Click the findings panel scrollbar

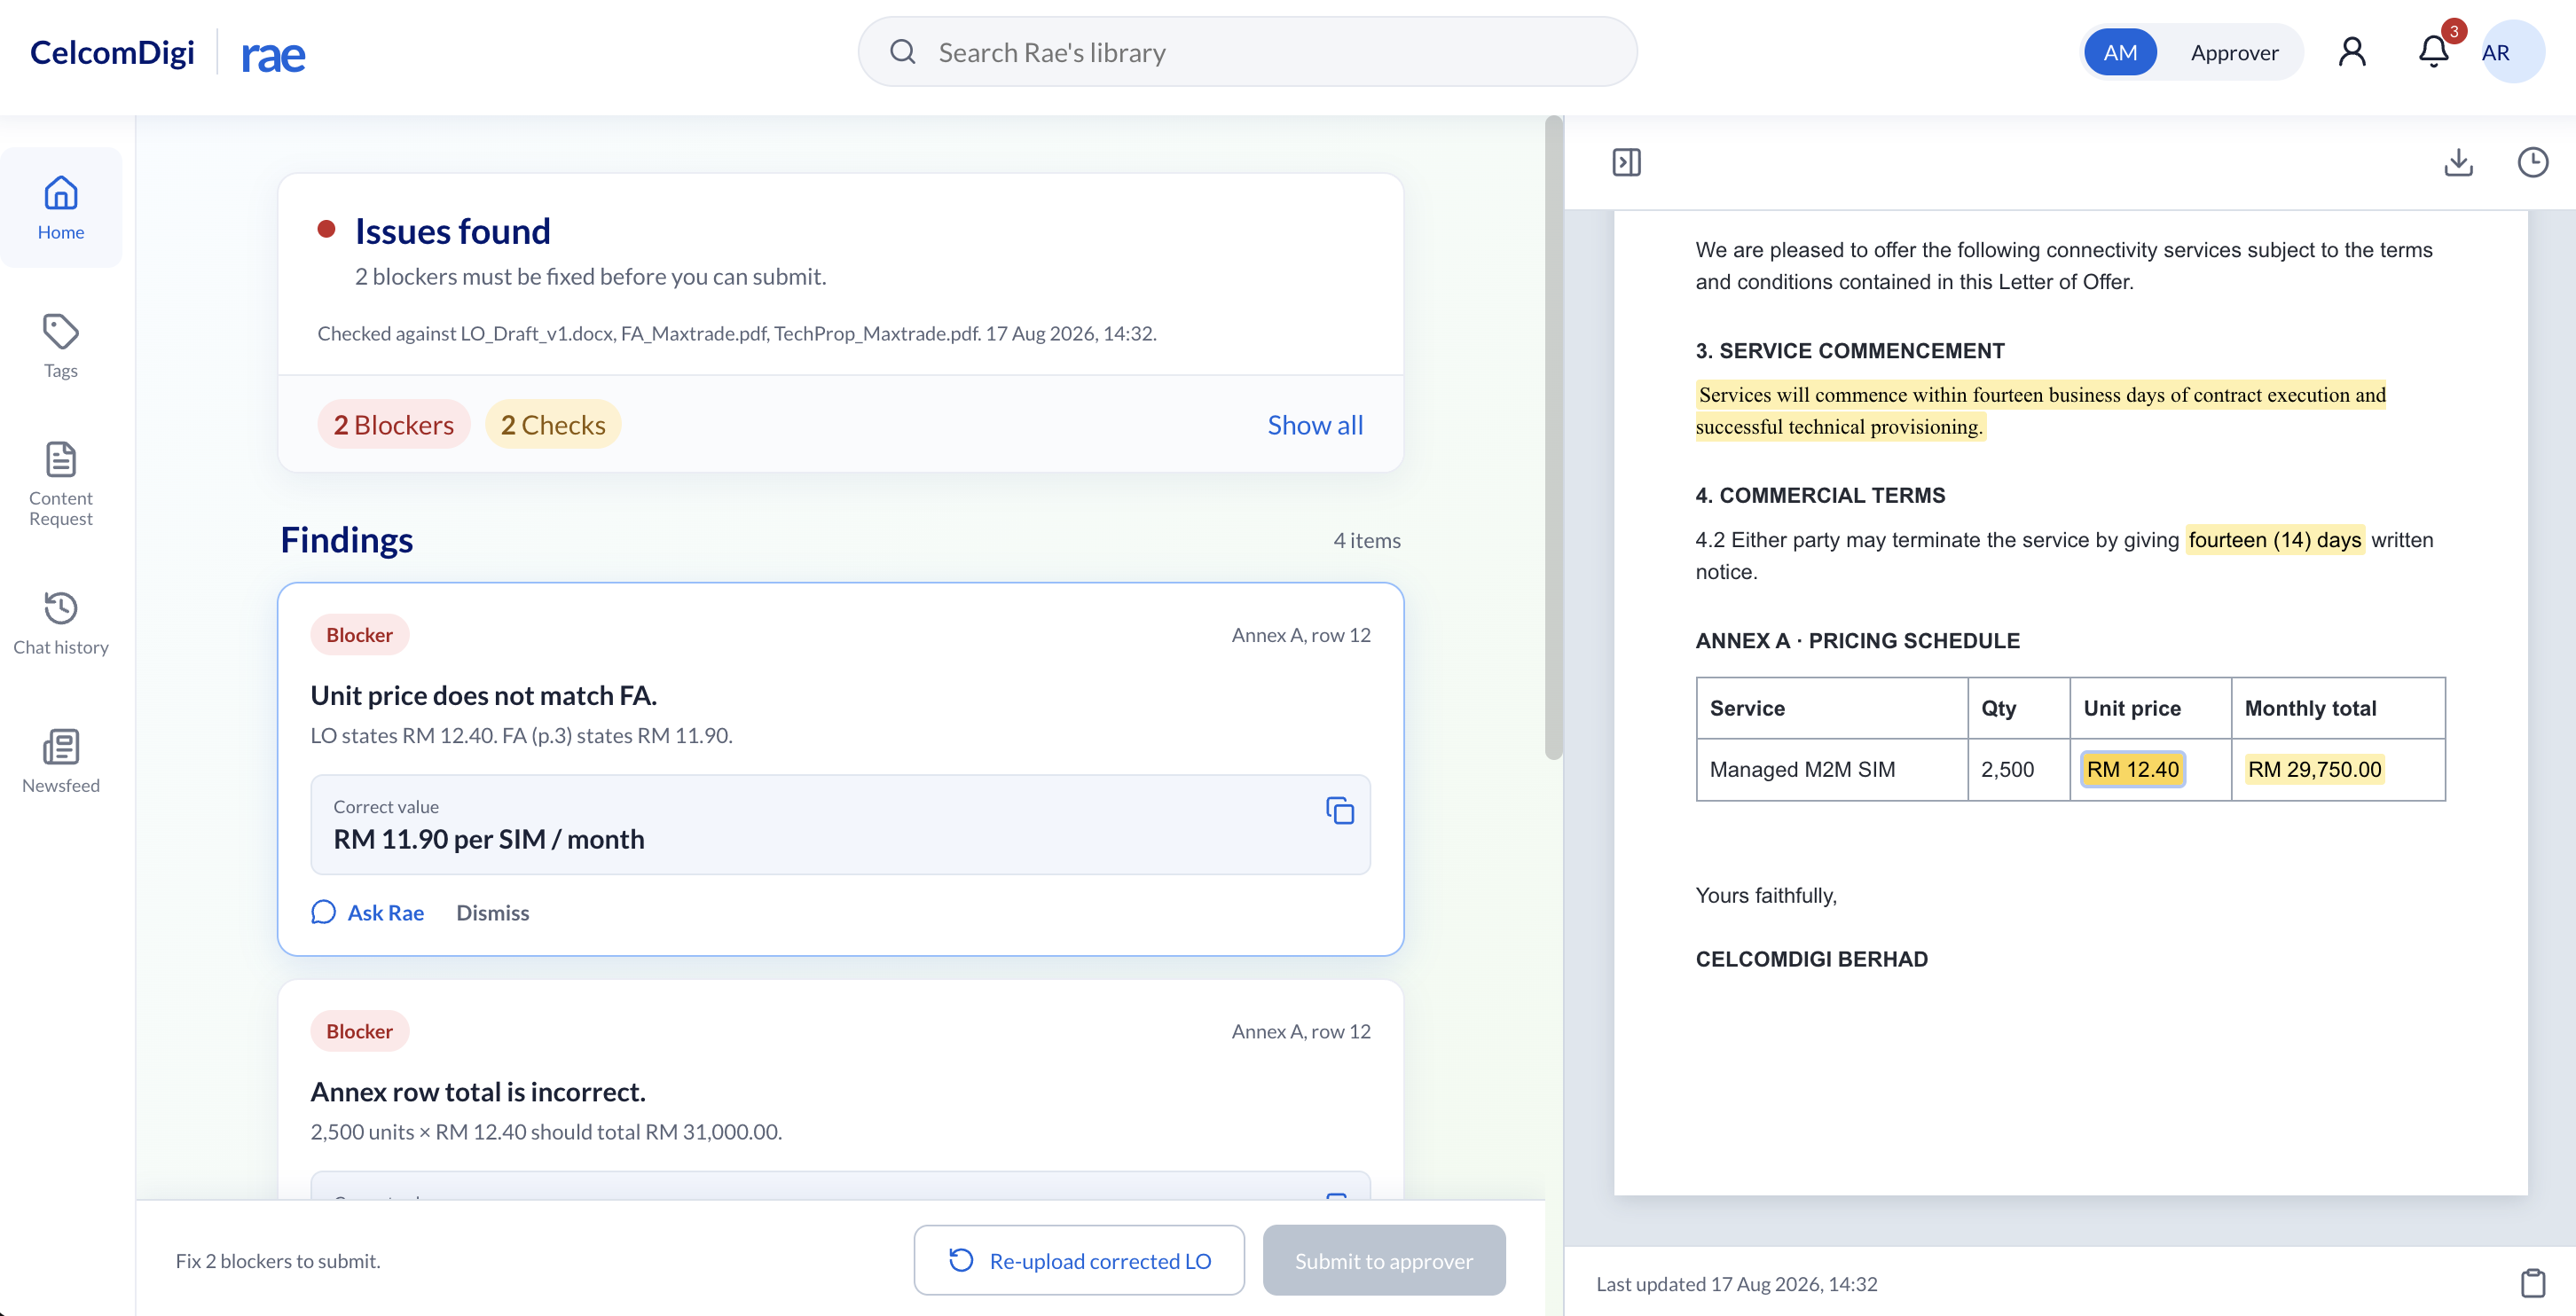tap(1553, 438)
